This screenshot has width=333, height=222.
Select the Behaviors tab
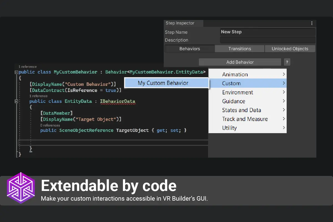[x=190, y=49]
